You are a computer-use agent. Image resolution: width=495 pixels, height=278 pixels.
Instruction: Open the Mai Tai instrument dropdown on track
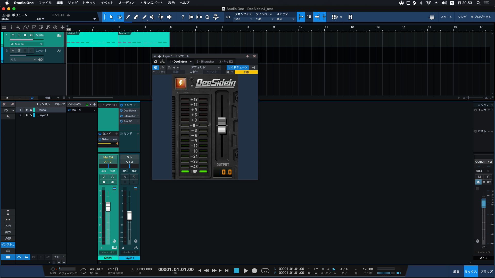tap(27, 44)
